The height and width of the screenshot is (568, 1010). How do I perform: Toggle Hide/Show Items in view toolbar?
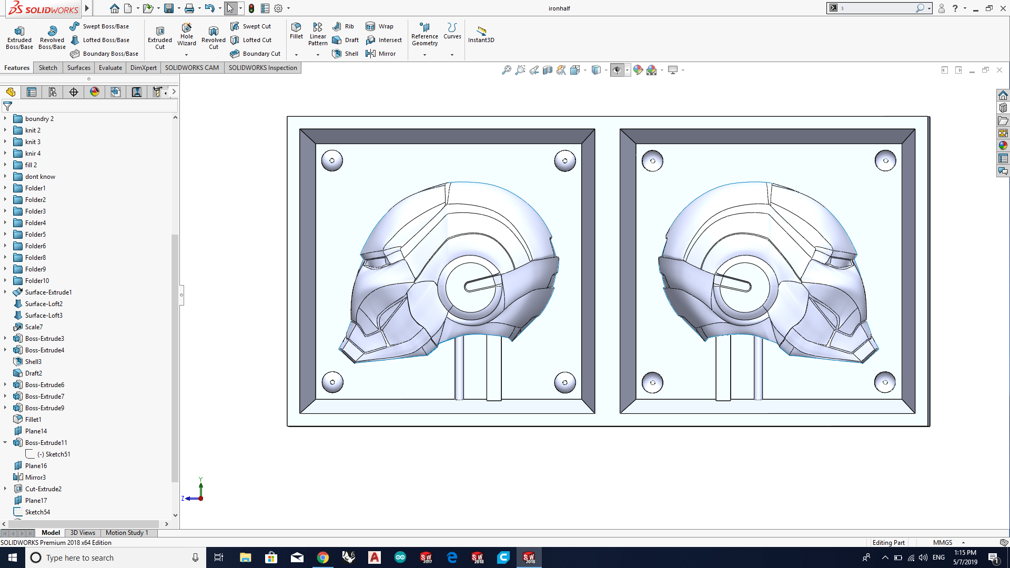coord(617,70)
